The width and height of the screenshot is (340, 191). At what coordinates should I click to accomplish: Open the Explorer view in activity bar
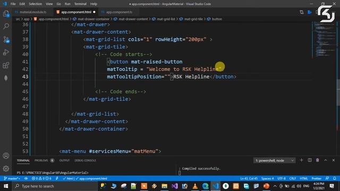6,14
